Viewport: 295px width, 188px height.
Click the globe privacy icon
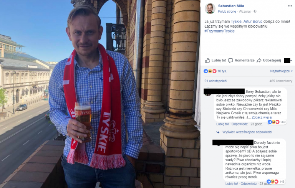coord(255,11)
